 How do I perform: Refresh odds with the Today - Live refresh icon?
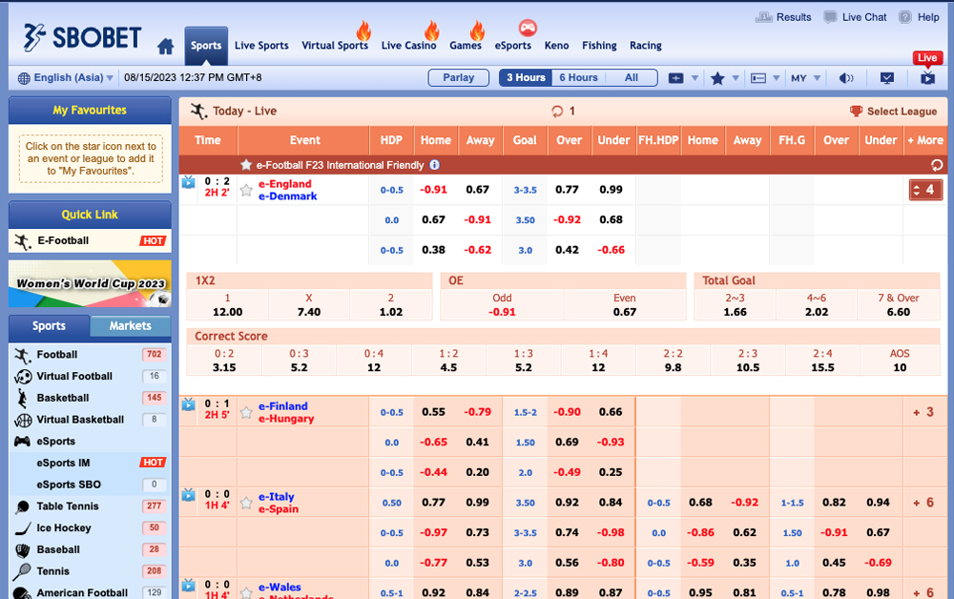[x=557, y=111]
